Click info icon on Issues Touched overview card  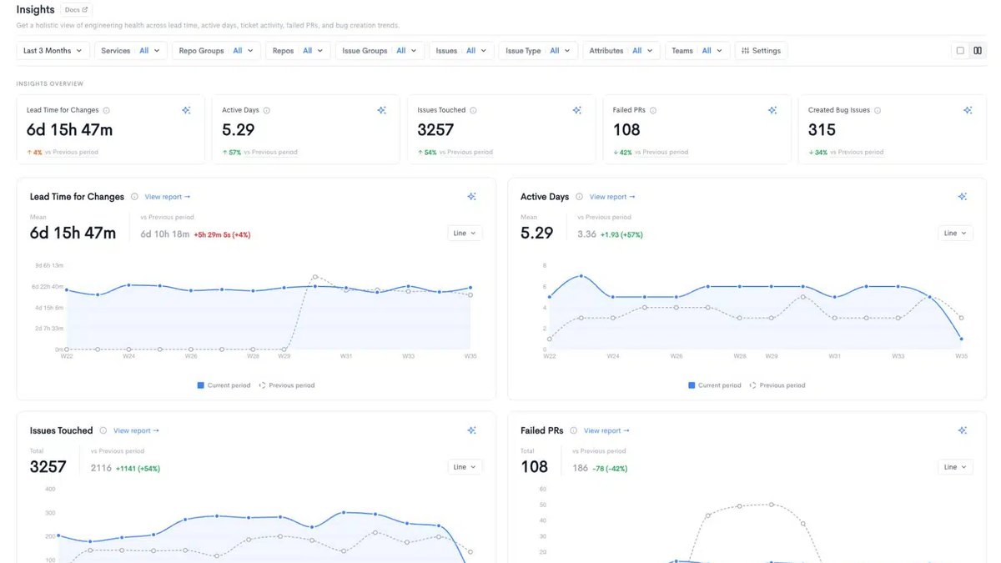(473, 110)
